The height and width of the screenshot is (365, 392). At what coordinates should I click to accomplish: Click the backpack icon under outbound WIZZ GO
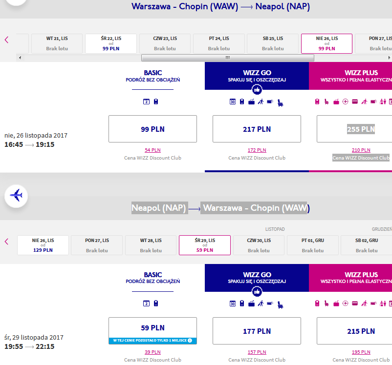[x=242, y=101]
